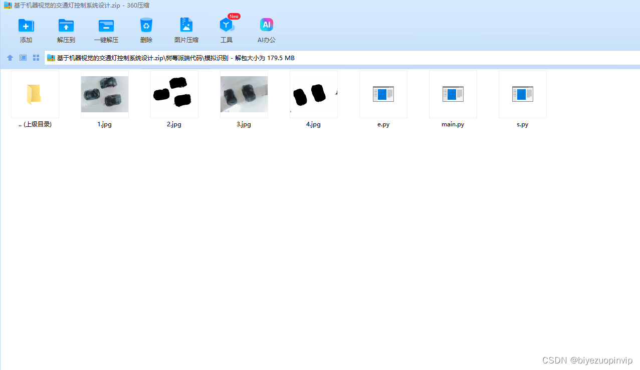640x370 pixels.
Task: Select the 4.jpg thumbnail
Action: click(314, 94)
